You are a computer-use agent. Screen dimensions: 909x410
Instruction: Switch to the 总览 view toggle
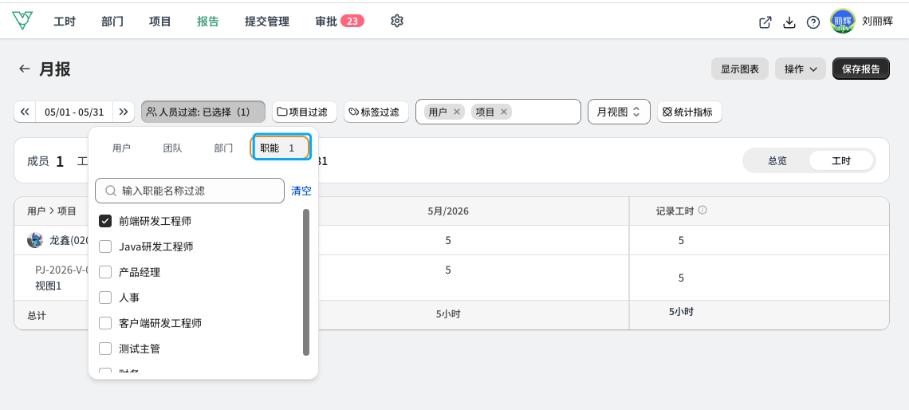[777, 160]
